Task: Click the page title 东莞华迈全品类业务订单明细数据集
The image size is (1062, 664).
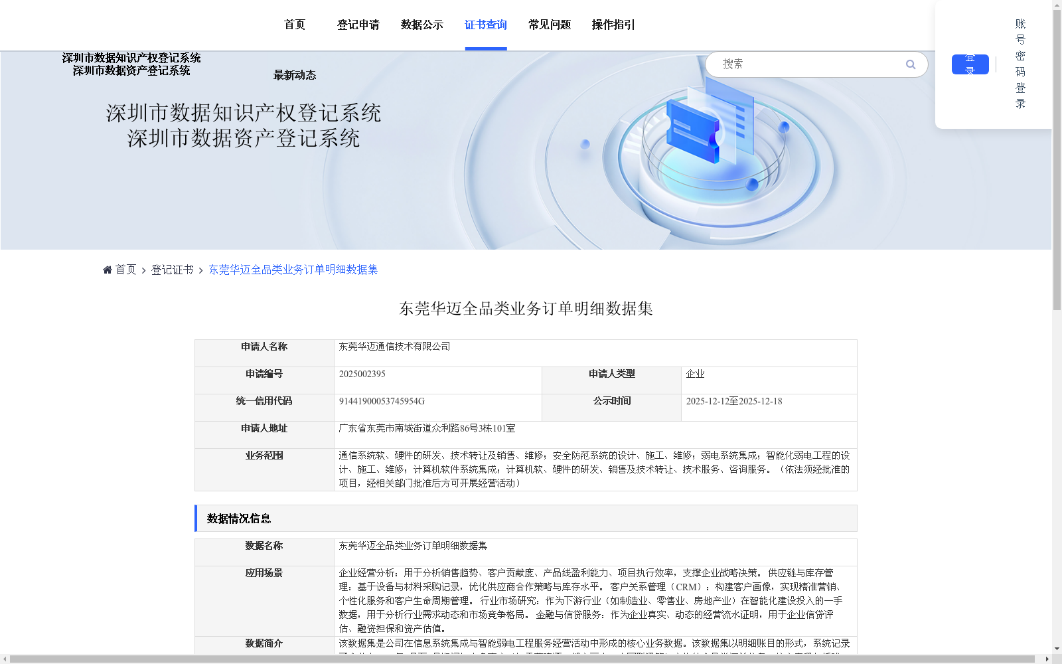Action: pyautogui.click(x=526, y=309)
